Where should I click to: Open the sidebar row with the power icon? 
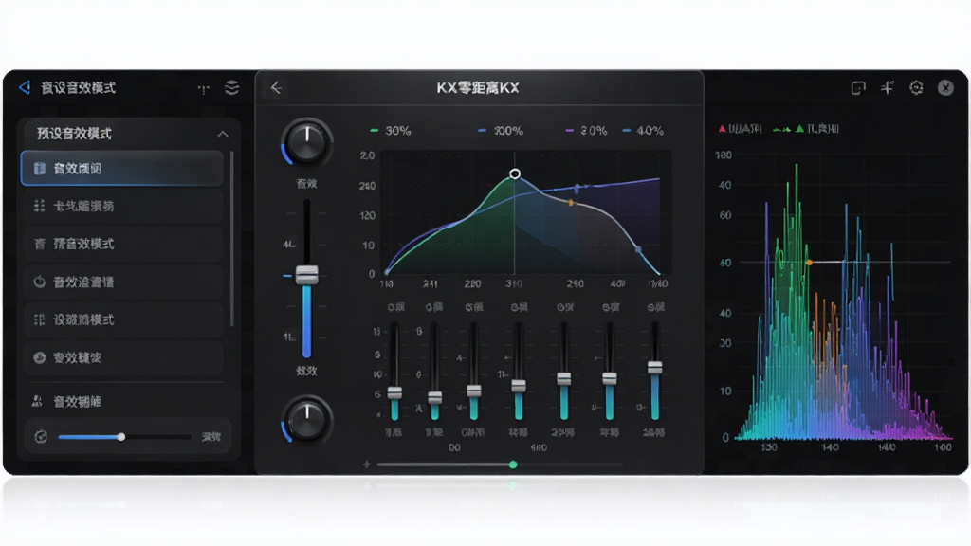tap(122, 282)
